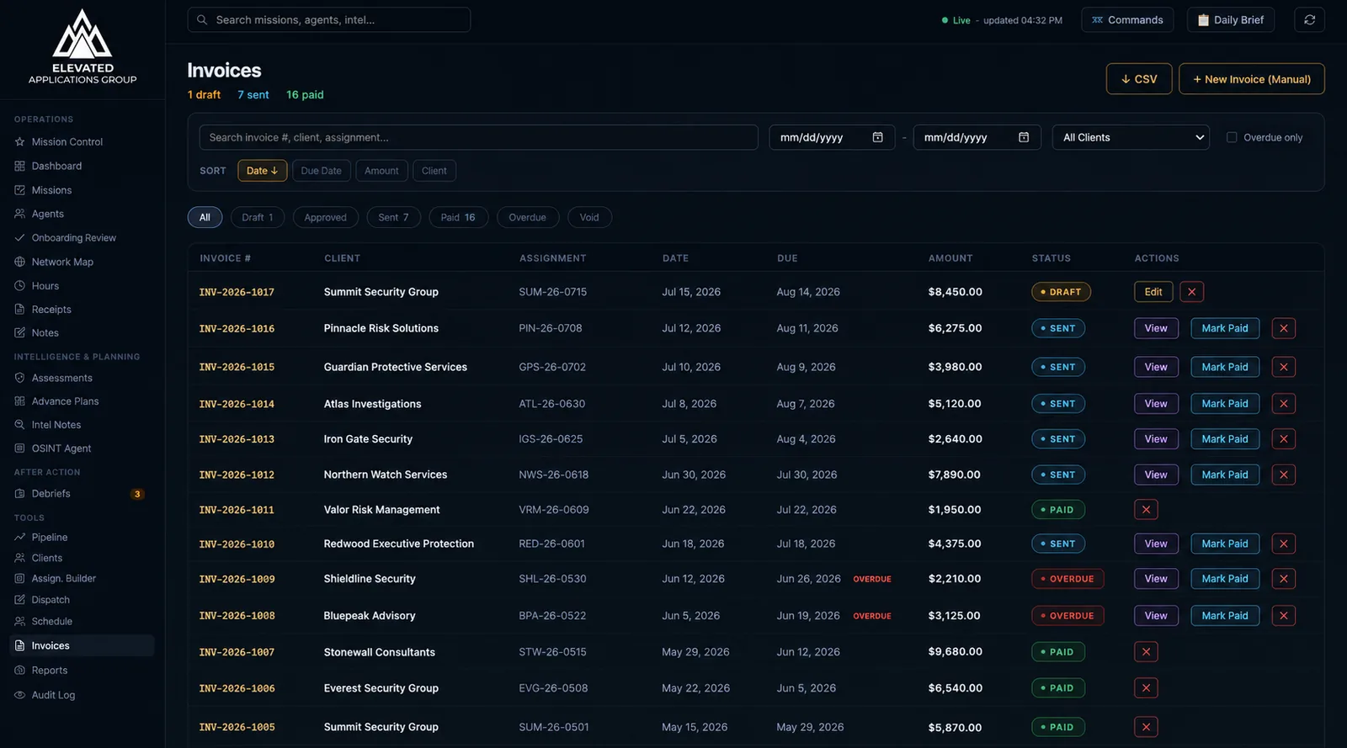Delete invoice INV-2026-1010 with red X
Image resolution: width=1347 pixels, height=748 pixels.
(1283, 544)
